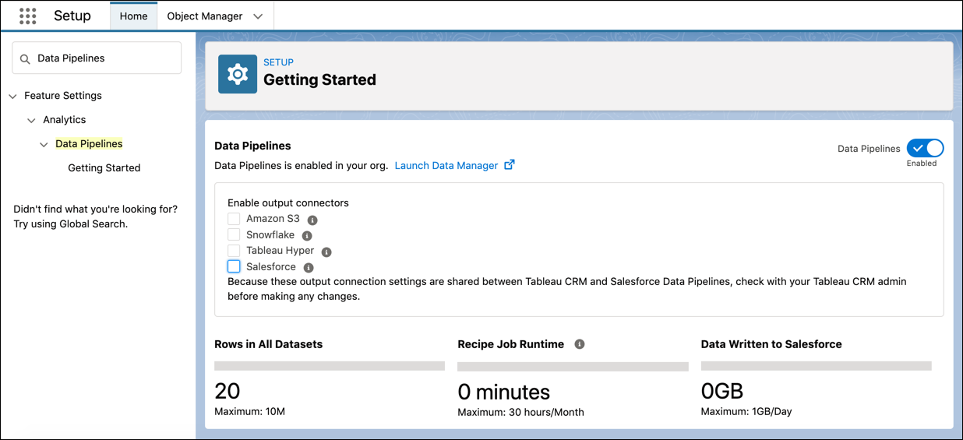This screenshot has width=963, height=440.
Task: Click the '20' rows count value
Action: [228, 391]
